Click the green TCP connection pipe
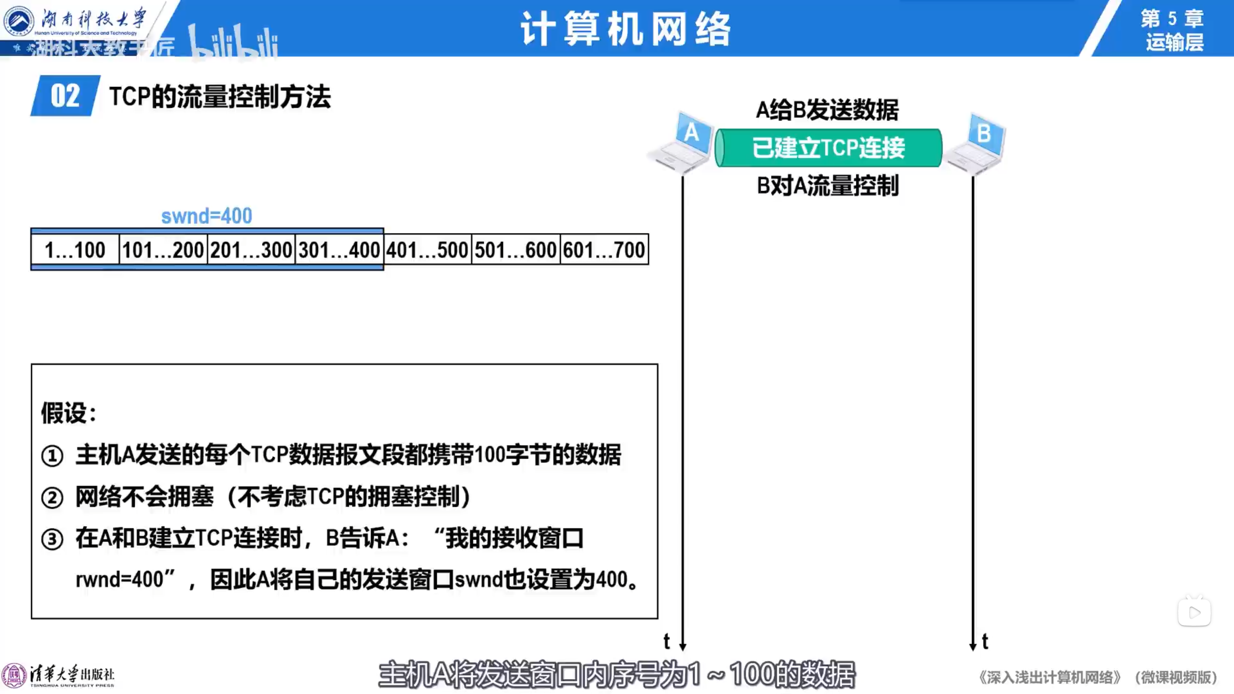Screen dimensions: 1234x694 tap(828, 147)
